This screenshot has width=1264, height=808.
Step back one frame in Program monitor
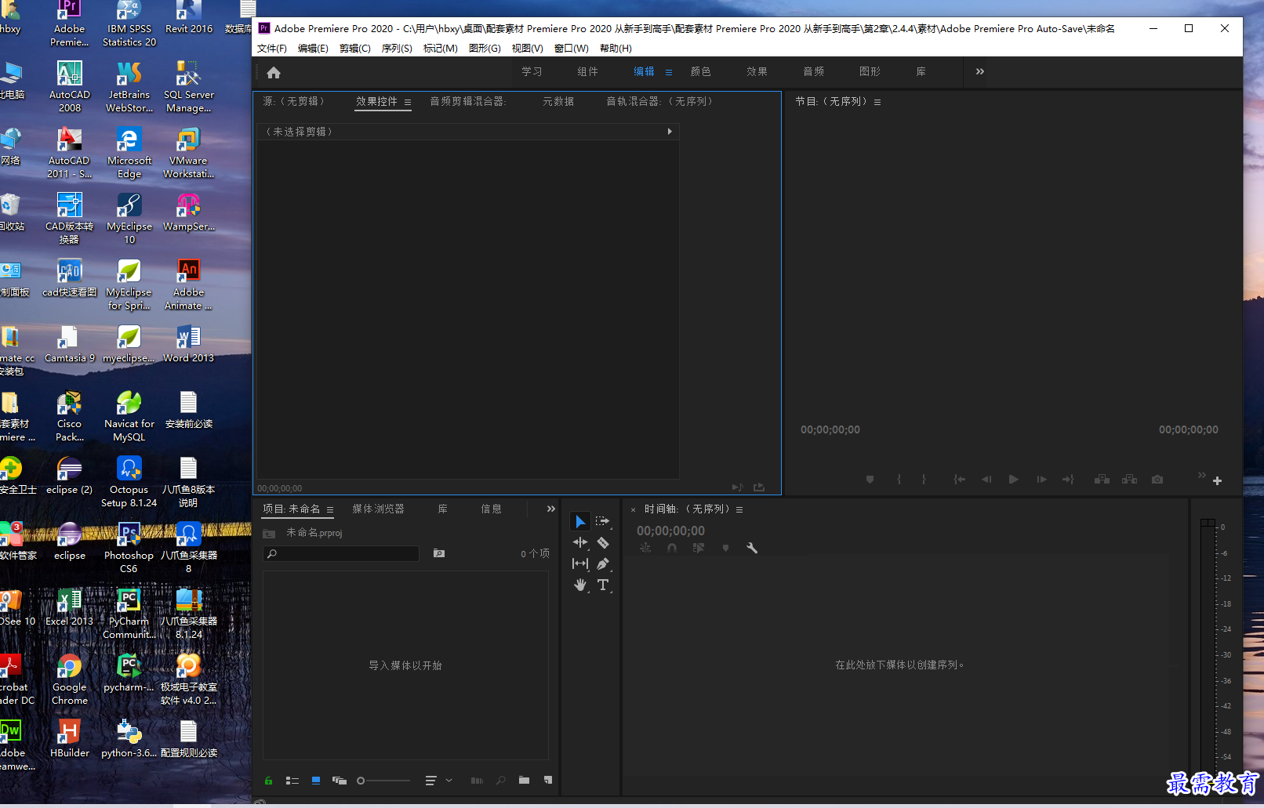986,480
